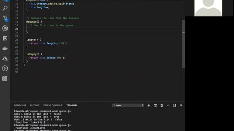This screenshot has width=234, height=131.
Task: Kill the terminal using the trash icon
Action: pos(162,105)
